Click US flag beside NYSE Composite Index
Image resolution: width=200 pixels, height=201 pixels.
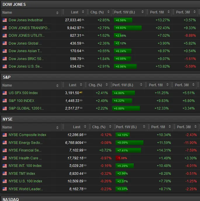(x=5, y=135)
